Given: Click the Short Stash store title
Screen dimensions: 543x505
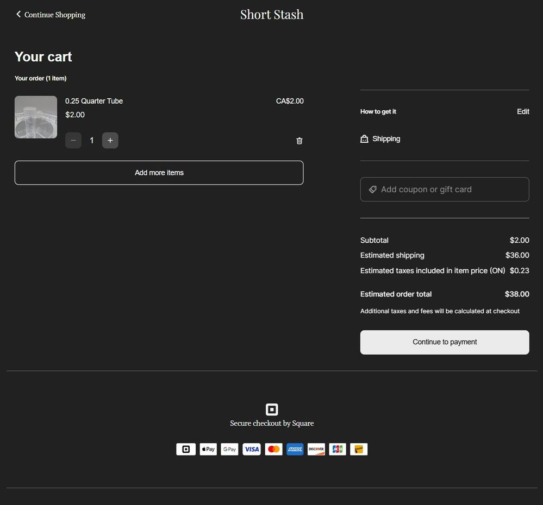Looking at the screenshot, I should coord(272,15).
